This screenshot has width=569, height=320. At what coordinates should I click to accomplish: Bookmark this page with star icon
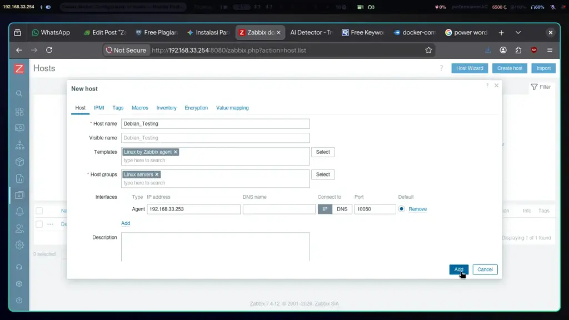pyautogui.click(x=428, y=50)
